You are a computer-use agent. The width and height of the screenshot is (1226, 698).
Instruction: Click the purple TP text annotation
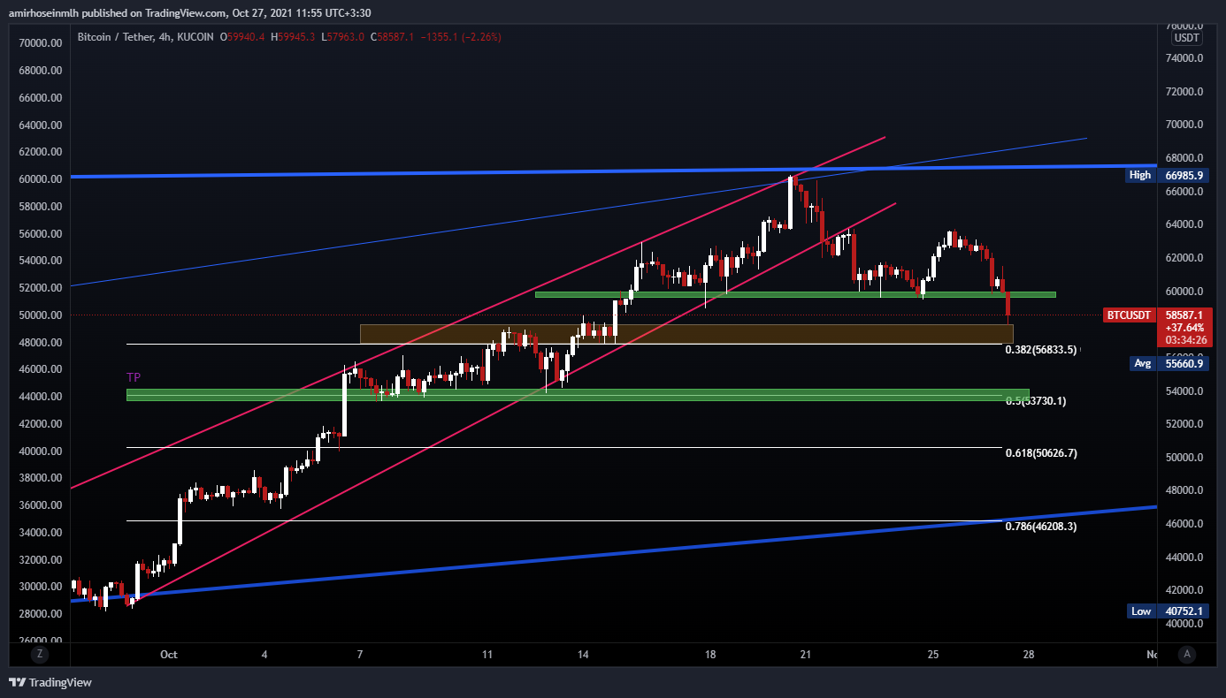pos(134,377)
